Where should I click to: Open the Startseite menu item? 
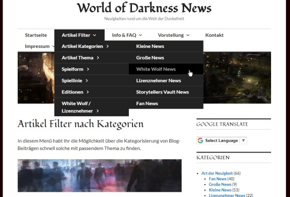coord(36,35)
